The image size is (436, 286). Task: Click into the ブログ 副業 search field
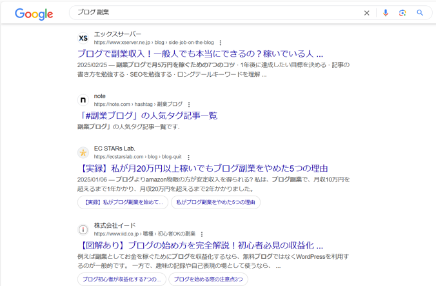pyautogui.click(x=213, y=13)
